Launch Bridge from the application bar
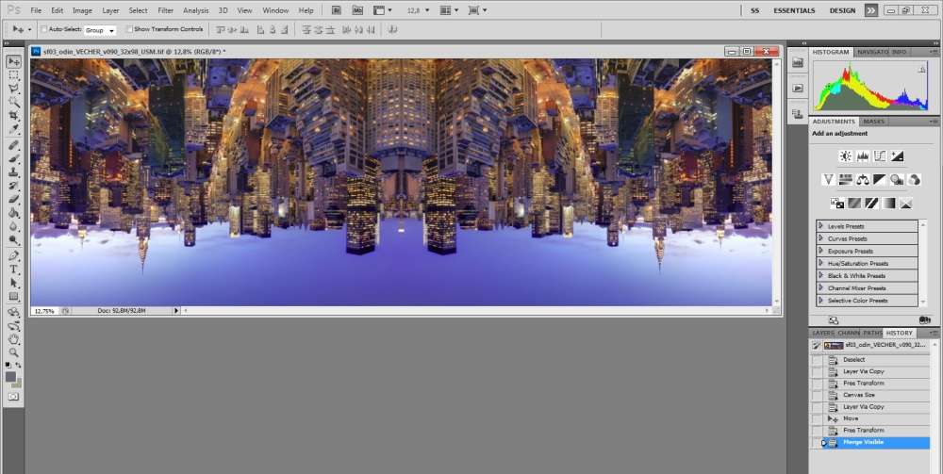Screen dimensions: 943x474 [338, 10]
